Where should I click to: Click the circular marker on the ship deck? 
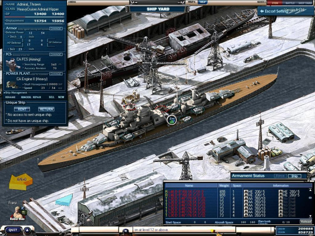click(172, 120)
